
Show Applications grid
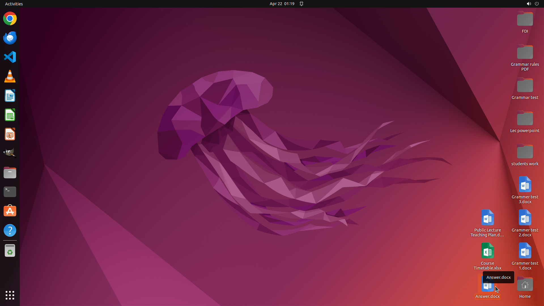pos(10,295)
